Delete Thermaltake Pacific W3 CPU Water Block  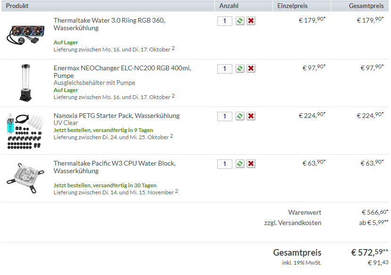point(251,164)
